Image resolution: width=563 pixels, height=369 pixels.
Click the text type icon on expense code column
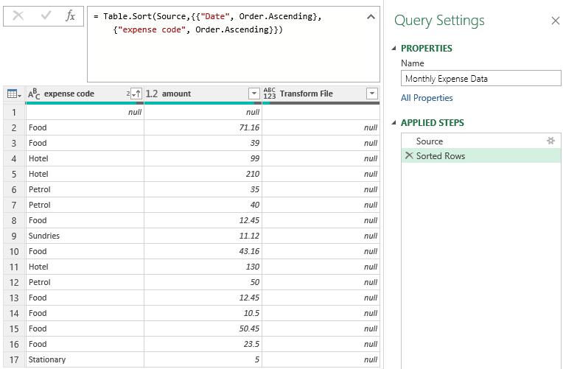click(34, 94)
